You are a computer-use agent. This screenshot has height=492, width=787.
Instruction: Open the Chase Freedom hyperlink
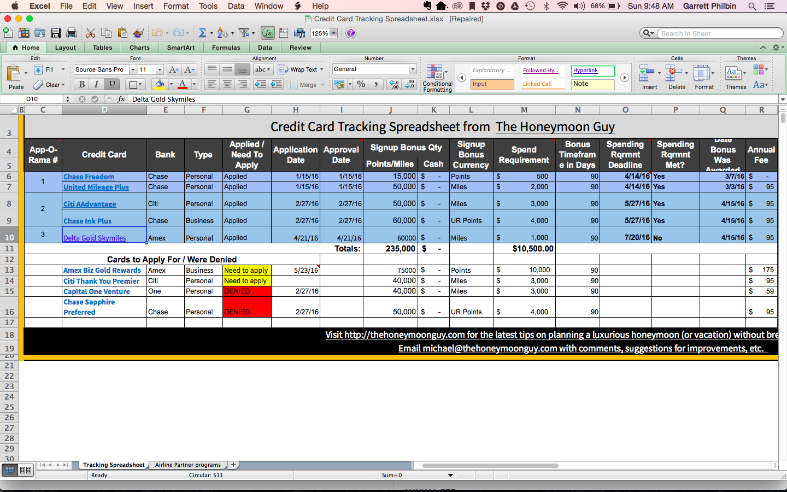(88, 177)
